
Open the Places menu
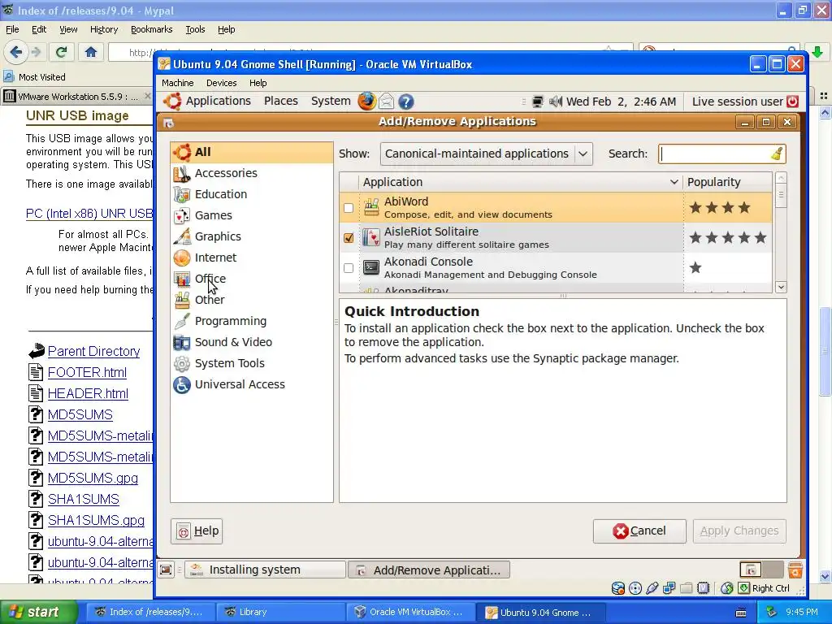tap(280, 102)
